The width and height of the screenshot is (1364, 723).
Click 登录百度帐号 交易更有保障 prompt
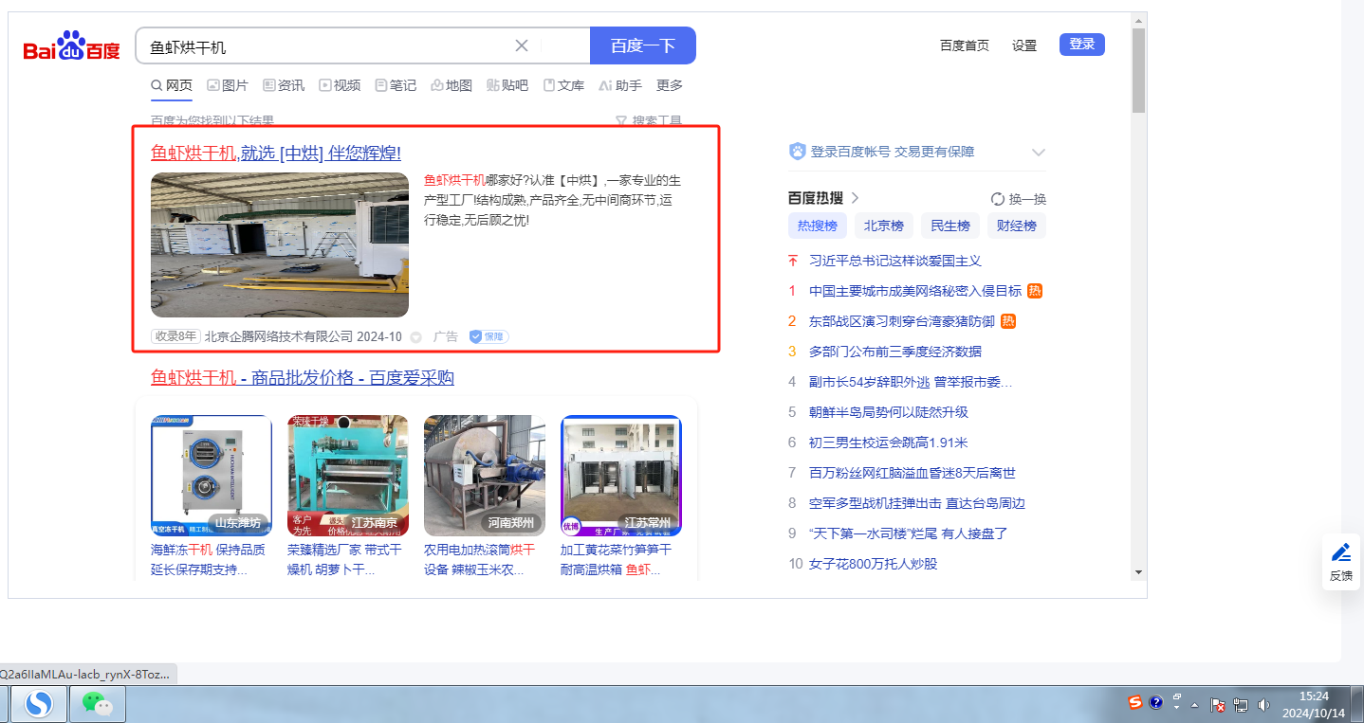coord(893,152)
